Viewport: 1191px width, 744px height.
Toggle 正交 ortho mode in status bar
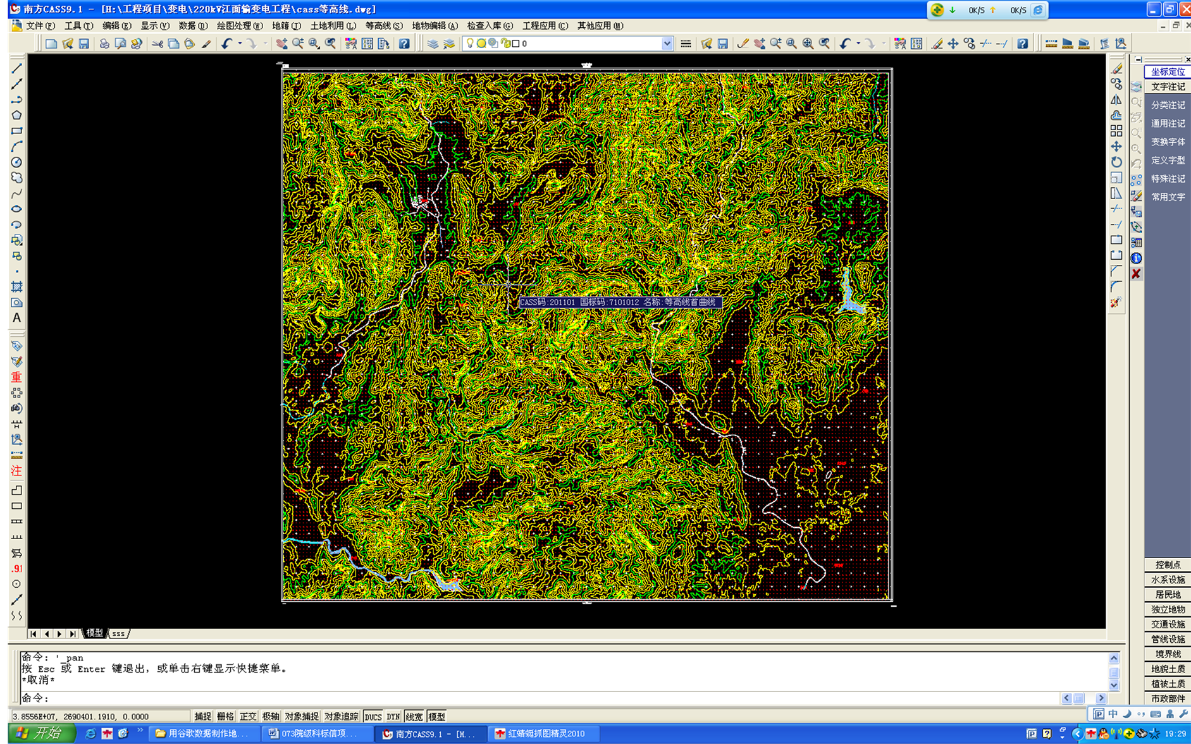click(x=248, y=716)
